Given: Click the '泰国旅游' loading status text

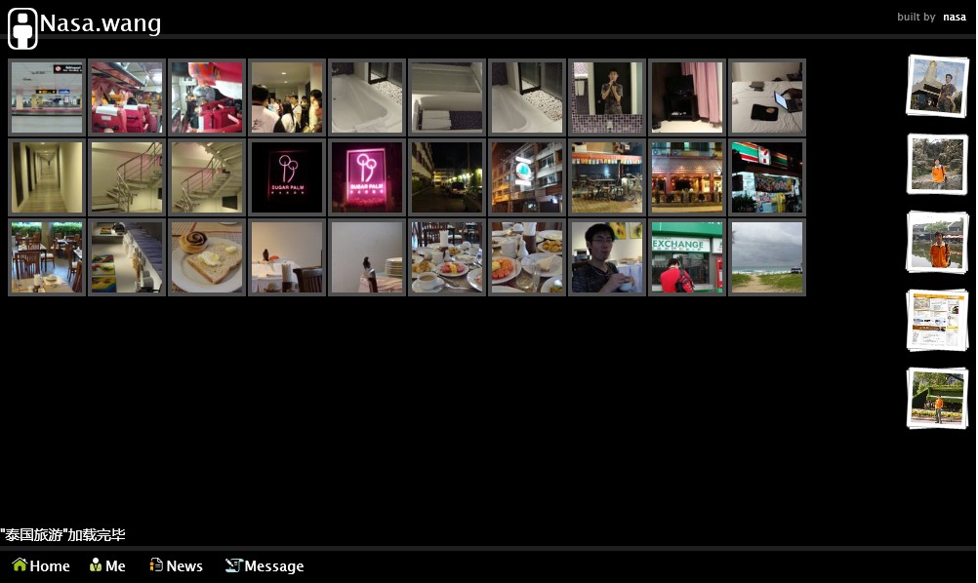Looking at the screenshot, I should (63, 534).
